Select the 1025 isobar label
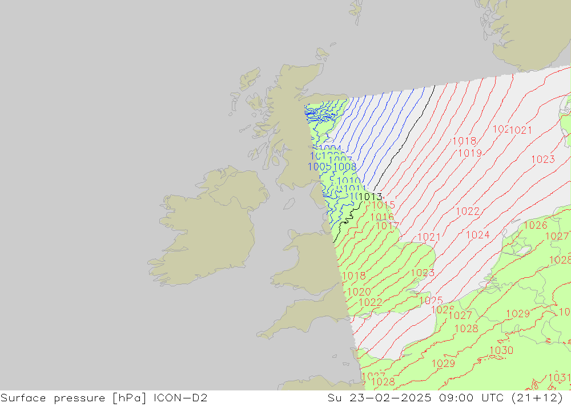This screenshot has height=419, width=571. [431, 301]
